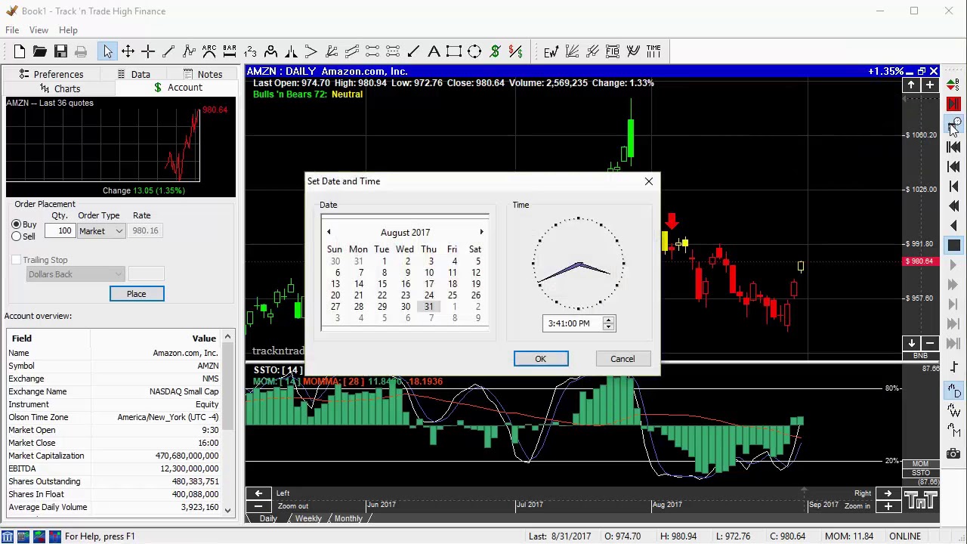Select the crosshair tool

[148, 51]
